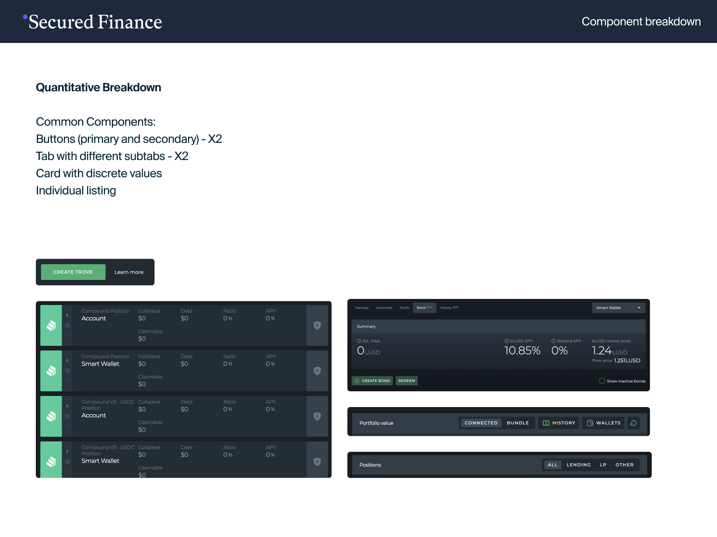Screen dimensions: 717x537
Task: Open the Smart Wallet dropdown
Action: [619, 308]
